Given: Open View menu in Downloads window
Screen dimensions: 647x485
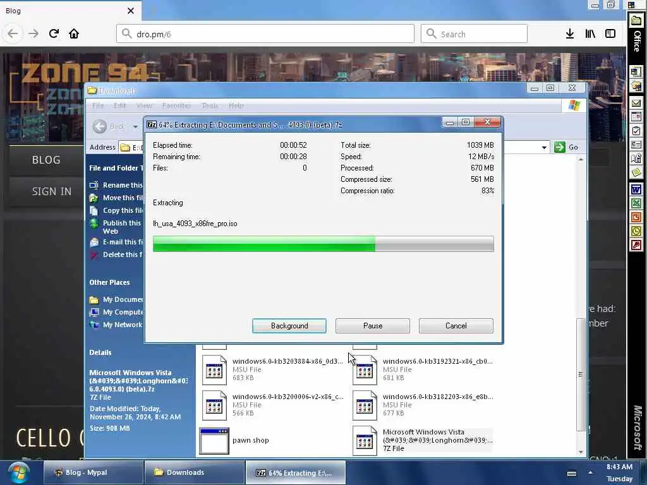Looking at the screenshot, I should coord(144,105).
